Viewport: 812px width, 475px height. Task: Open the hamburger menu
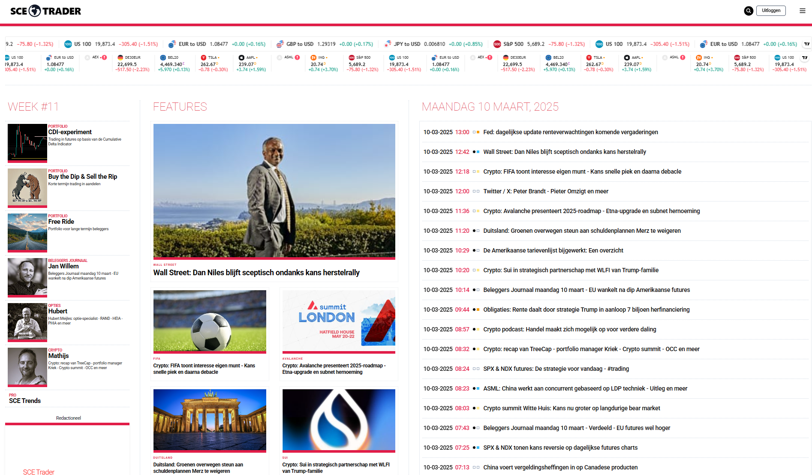click(x=803, y=11)
